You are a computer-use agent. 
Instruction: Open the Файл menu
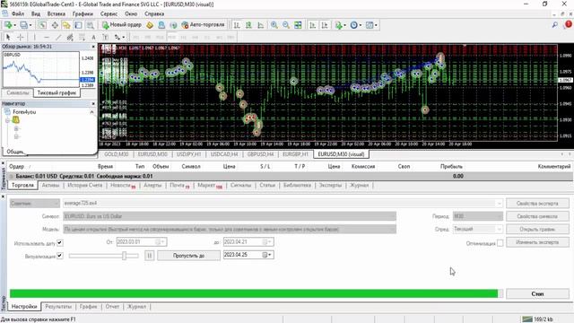(18, 13)
